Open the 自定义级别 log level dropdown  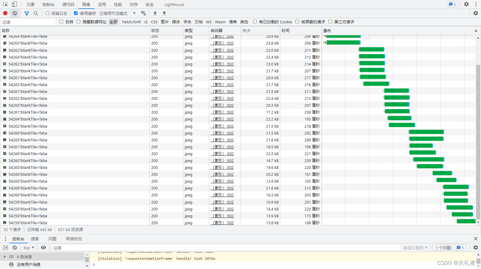click(415, 248)
